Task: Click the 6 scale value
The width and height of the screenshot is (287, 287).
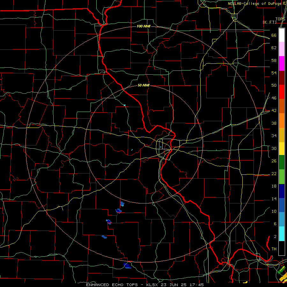Action: pos(275,224)
